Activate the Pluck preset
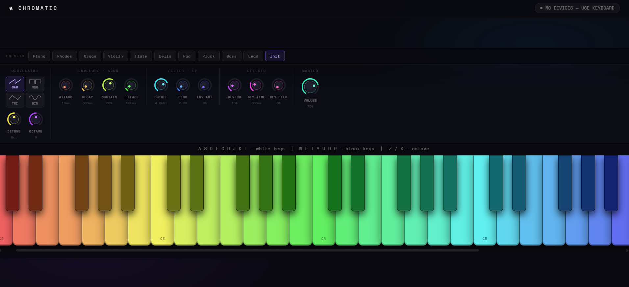This screenshot has height=287, width=629. point(209,56)
